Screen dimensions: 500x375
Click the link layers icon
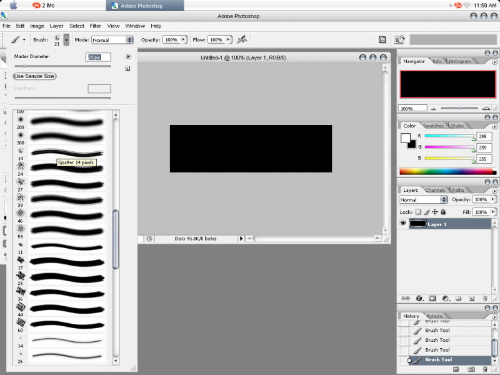(x=405, y=299)
